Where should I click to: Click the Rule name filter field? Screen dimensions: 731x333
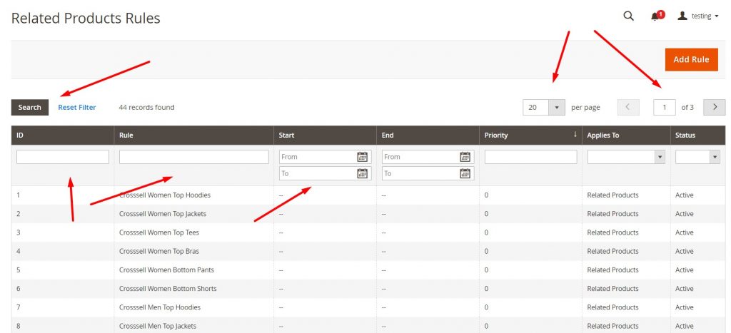coord(193,157)
